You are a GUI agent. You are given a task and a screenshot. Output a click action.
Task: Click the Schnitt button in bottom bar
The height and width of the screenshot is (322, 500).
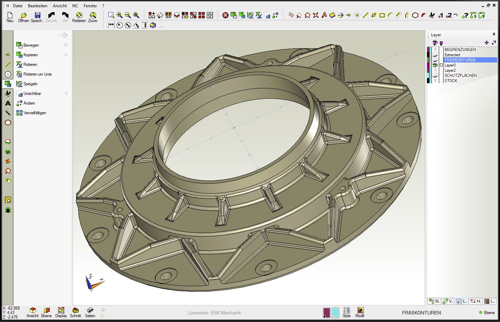[75, 312]
